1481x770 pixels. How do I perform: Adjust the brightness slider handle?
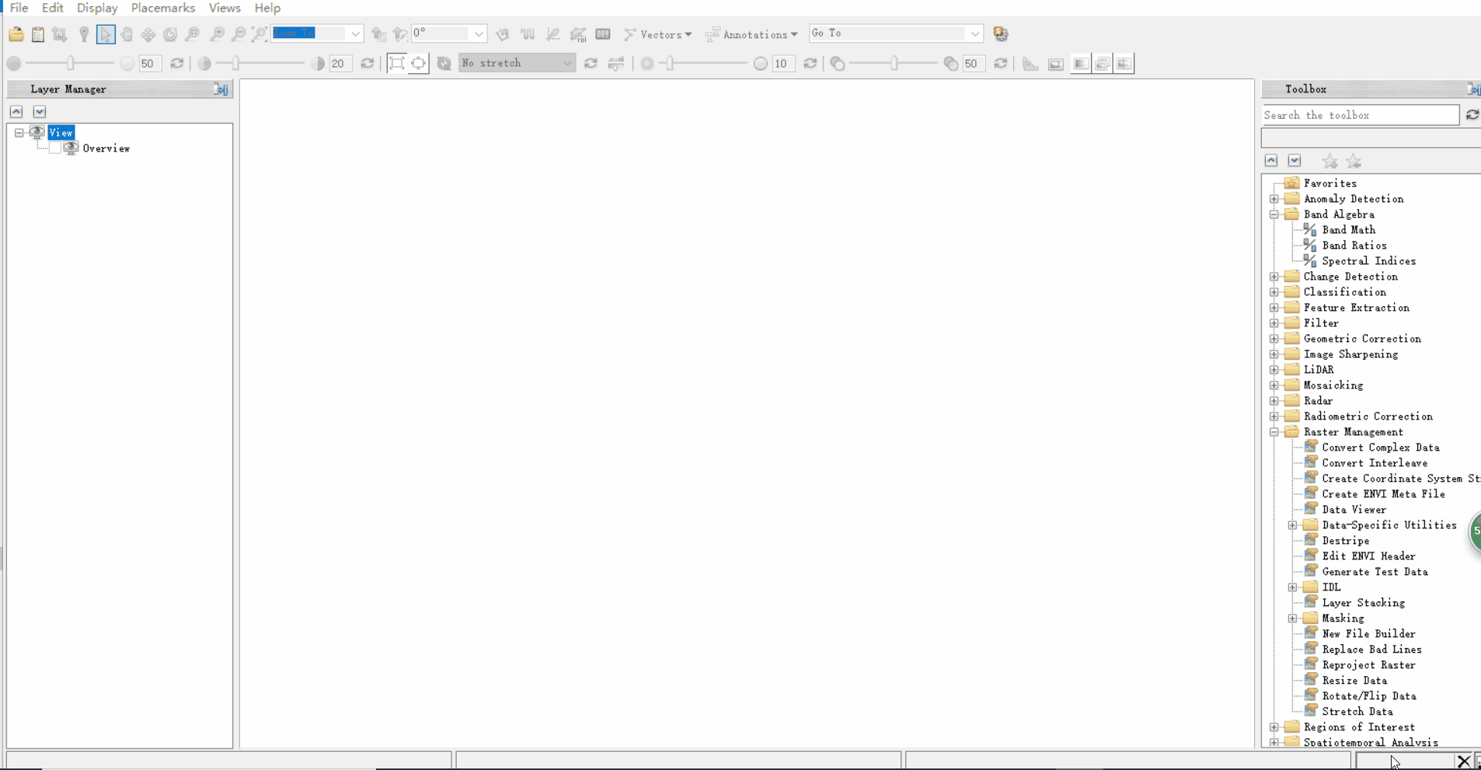pyautogui.click(x=71, y=64)
